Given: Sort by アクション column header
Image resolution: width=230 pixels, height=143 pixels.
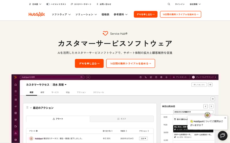Looking at the screenshot, I should click(x=144, y=131).
